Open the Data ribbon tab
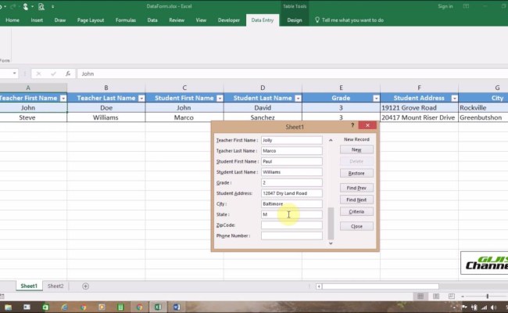This screenshot has height=313, width=508. click(152, 20)
